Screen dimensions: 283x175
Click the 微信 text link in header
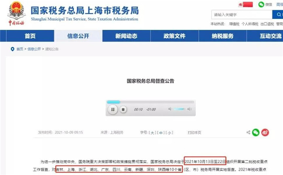268,4
